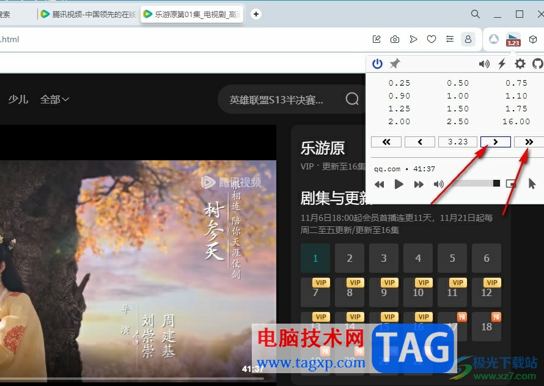The width and height of the screenshot is (544, 386).
Task: Open speed extension settings gear
Action: 520,64
